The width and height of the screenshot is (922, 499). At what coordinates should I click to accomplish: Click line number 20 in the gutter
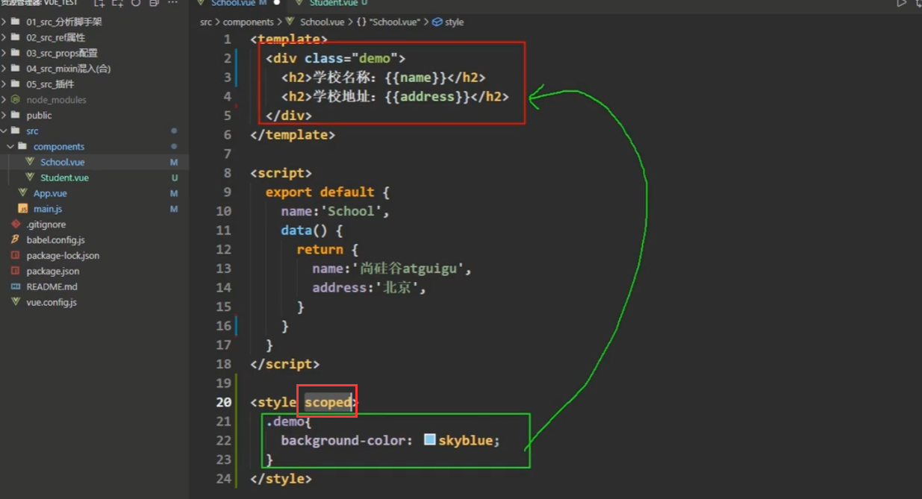point(224,402)
